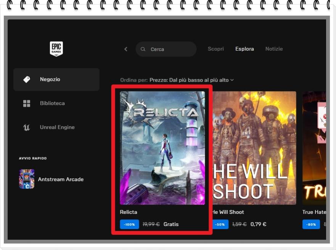This screenshot has width=336, height=250.
Task: Select the Esplora tab
Action: click(x=244, y=49)
